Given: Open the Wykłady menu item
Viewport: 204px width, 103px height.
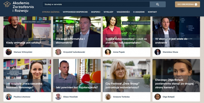Looking at the screenshot, I should pos(108,12).
